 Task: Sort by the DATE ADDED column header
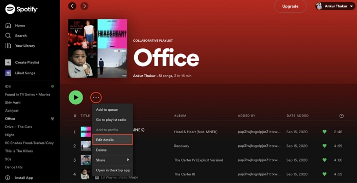point(297,116)
